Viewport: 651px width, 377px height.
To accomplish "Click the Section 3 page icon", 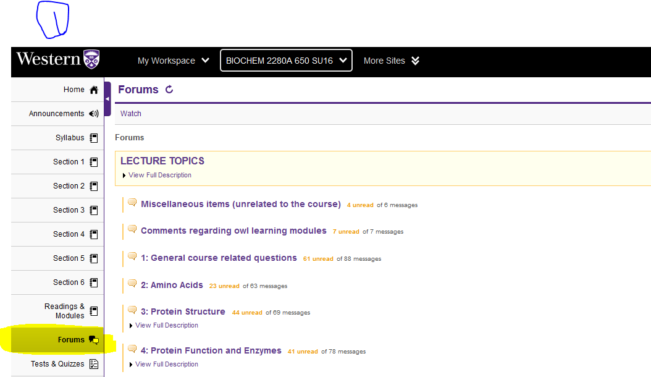I will click(94, 210).
